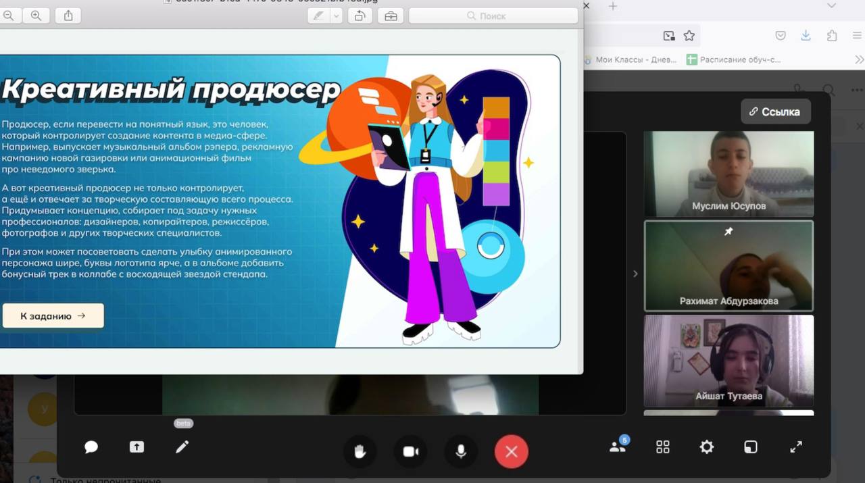Raise your hand in the meeting
The width and height of the screenshot is (865, 483).
tap(360, 451)
